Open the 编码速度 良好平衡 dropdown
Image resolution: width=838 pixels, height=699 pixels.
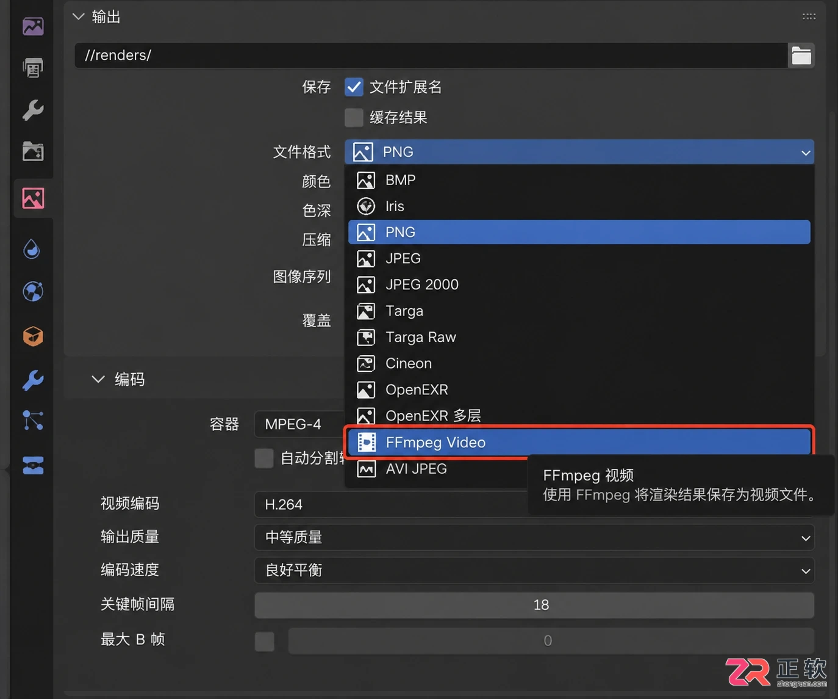point(534,570)
